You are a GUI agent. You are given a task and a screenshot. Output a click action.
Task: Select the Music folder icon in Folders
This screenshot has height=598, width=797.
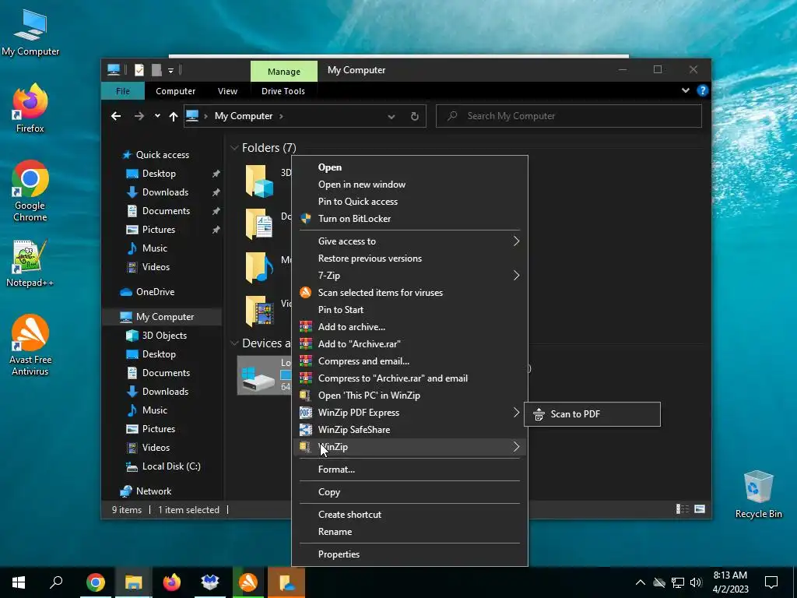tap(259, 267)
